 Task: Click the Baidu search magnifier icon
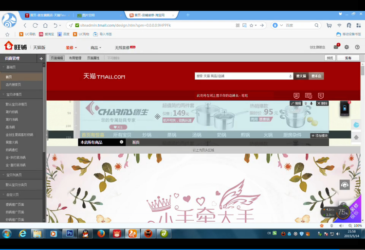[316, 25]
